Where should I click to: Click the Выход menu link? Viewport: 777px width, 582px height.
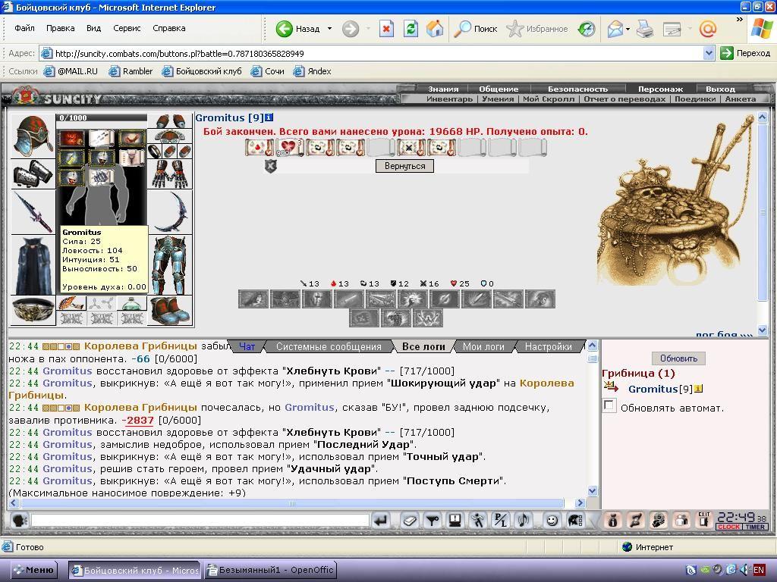pos(720,89)
